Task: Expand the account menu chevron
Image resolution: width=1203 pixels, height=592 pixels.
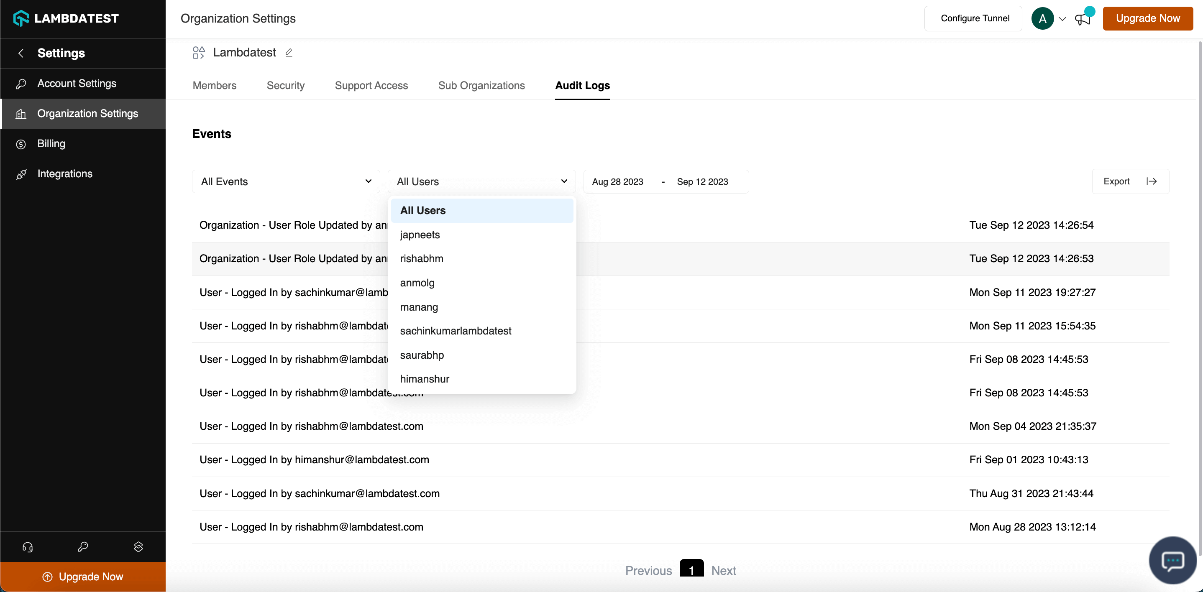Action: (1062, 19)
